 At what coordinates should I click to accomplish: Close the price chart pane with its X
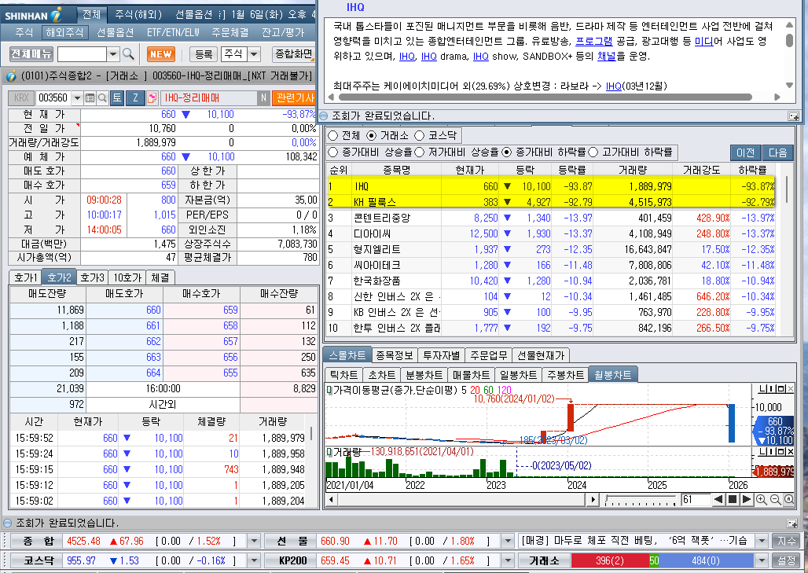coord(791,388)
